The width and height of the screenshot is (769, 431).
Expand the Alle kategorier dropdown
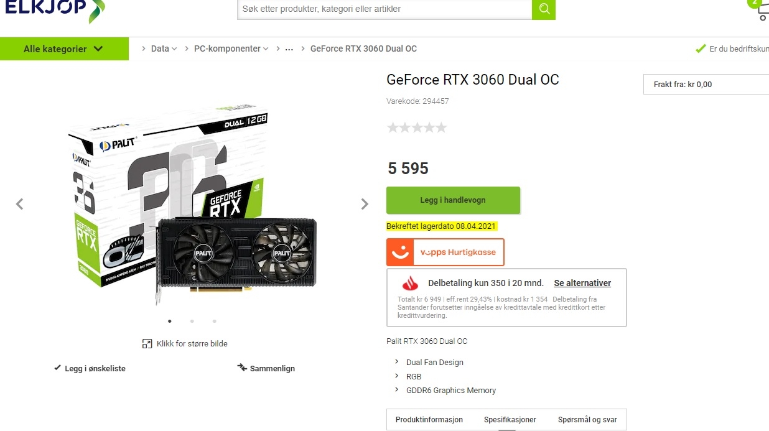64,49
